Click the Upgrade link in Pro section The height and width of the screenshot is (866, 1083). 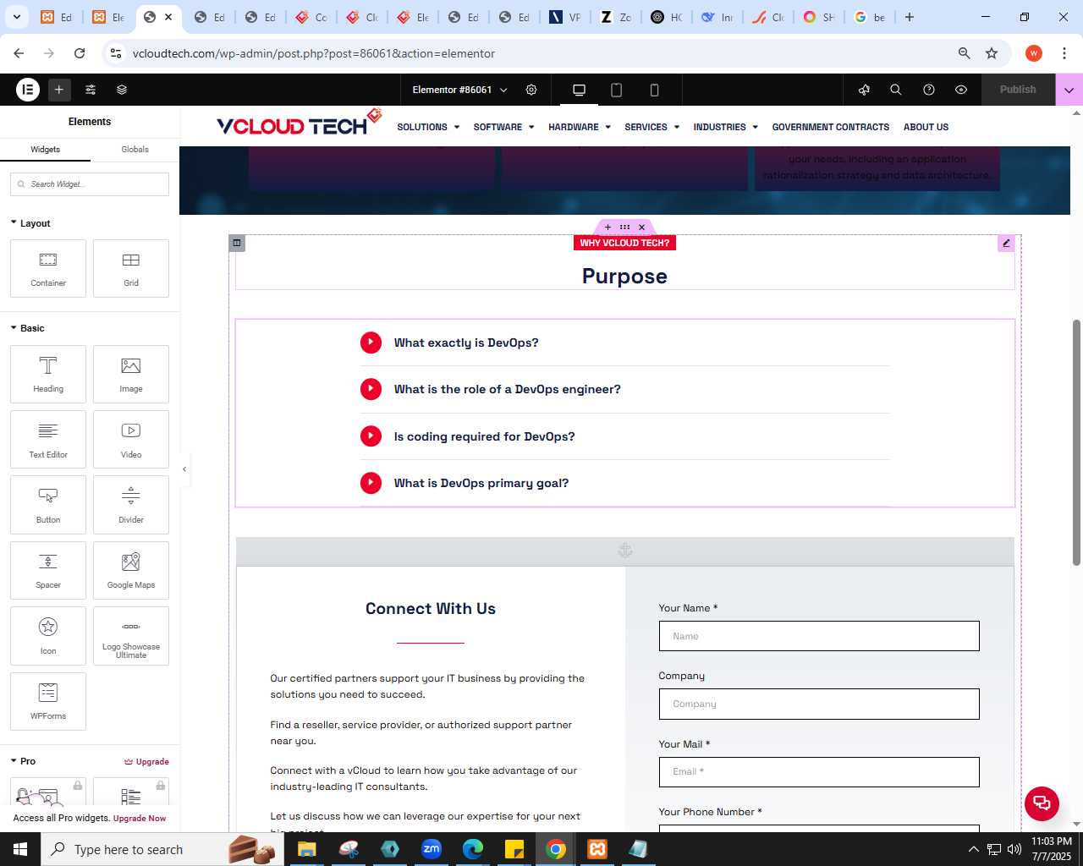147,761
